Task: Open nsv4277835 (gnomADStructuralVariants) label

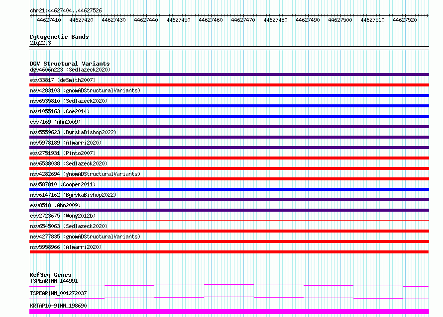Action: tap(85, 237)
